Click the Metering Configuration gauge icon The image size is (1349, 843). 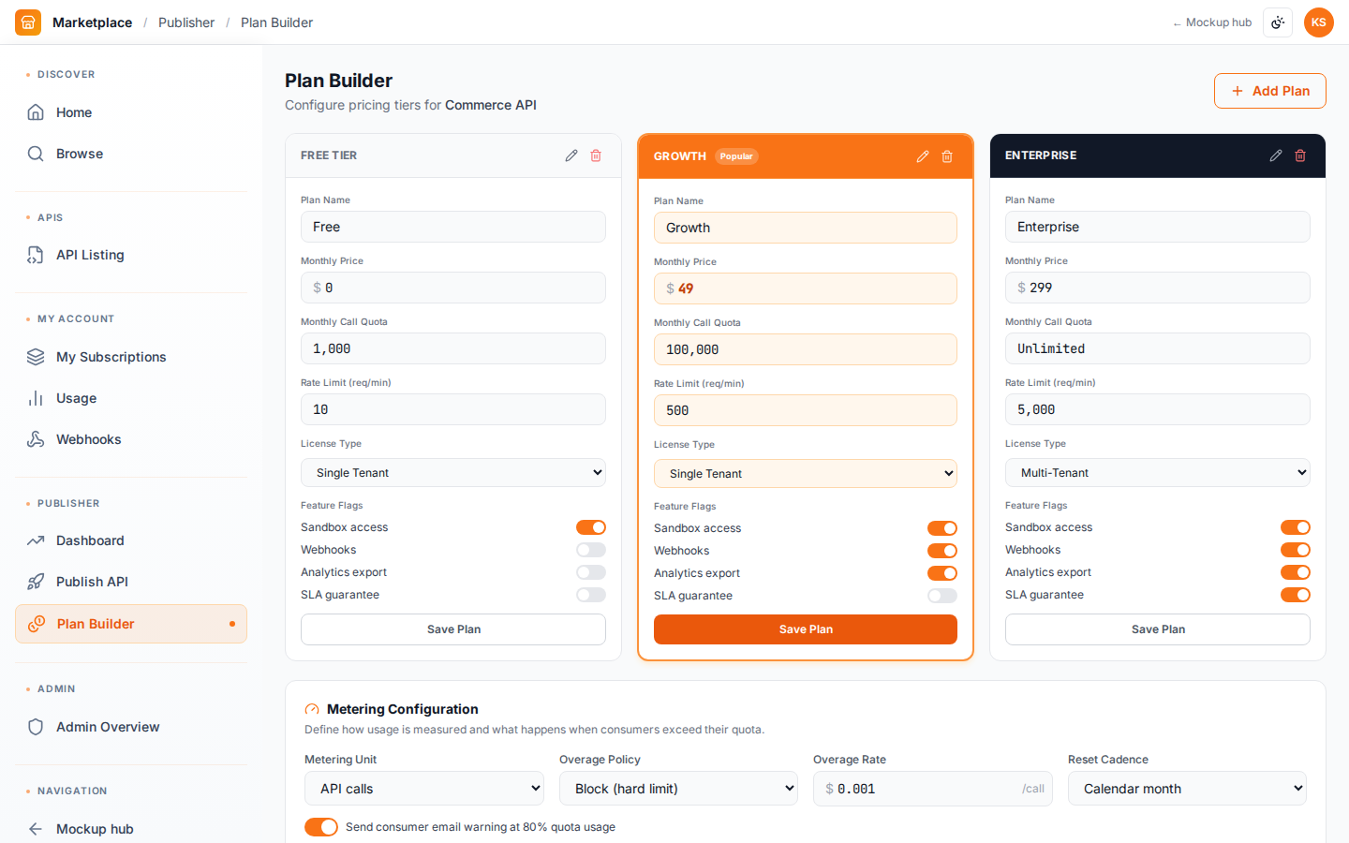click(x=312, y=710)
